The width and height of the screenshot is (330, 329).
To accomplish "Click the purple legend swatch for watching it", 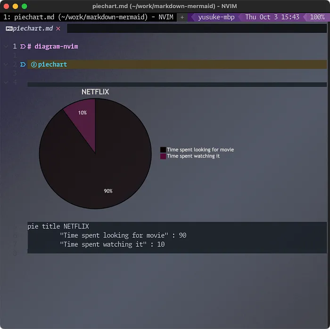I will point(163,156).
